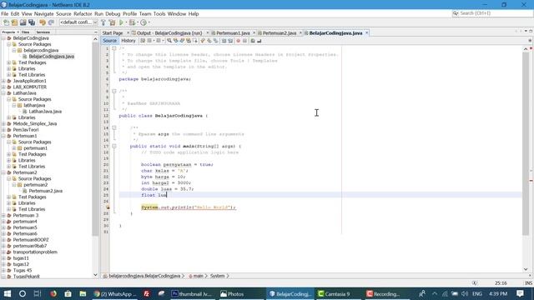Open the Run Project dropdown arrow
Image resolution: width=534 pixels, height=300 pixels.
(x=126, y=22)
